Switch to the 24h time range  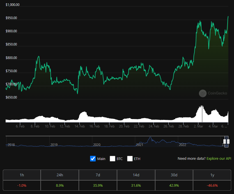[60, 175]
